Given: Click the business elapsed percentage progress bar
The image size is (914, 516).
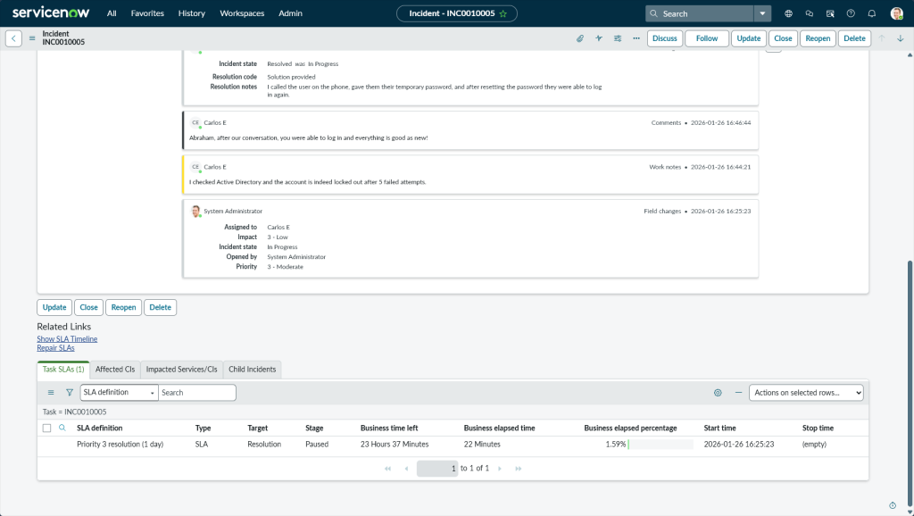Looking at the screenshot, I should point(661,444).
